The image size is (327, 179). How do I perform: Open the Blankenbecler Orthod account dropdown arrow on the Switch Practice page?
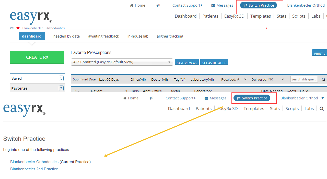[x=323, y=98]
